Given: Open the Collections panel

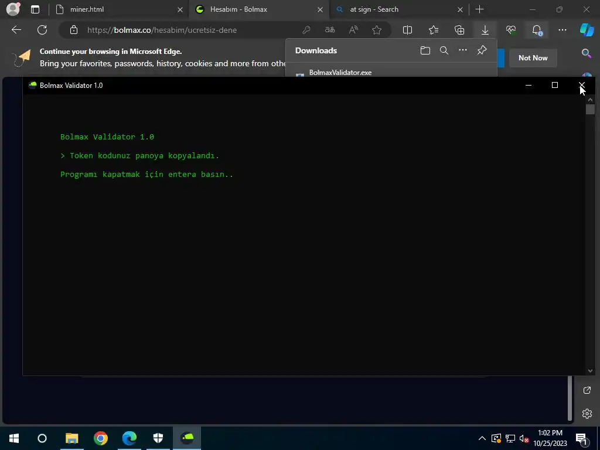Looking at the screenshot, I should [459, 30].
